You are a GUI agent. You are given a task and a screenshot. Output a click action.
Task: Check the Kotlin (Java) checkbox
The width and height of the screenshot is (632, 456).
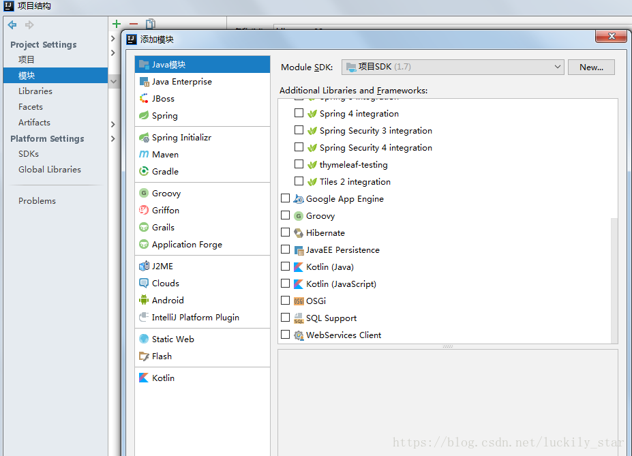(x=286, y=266)
